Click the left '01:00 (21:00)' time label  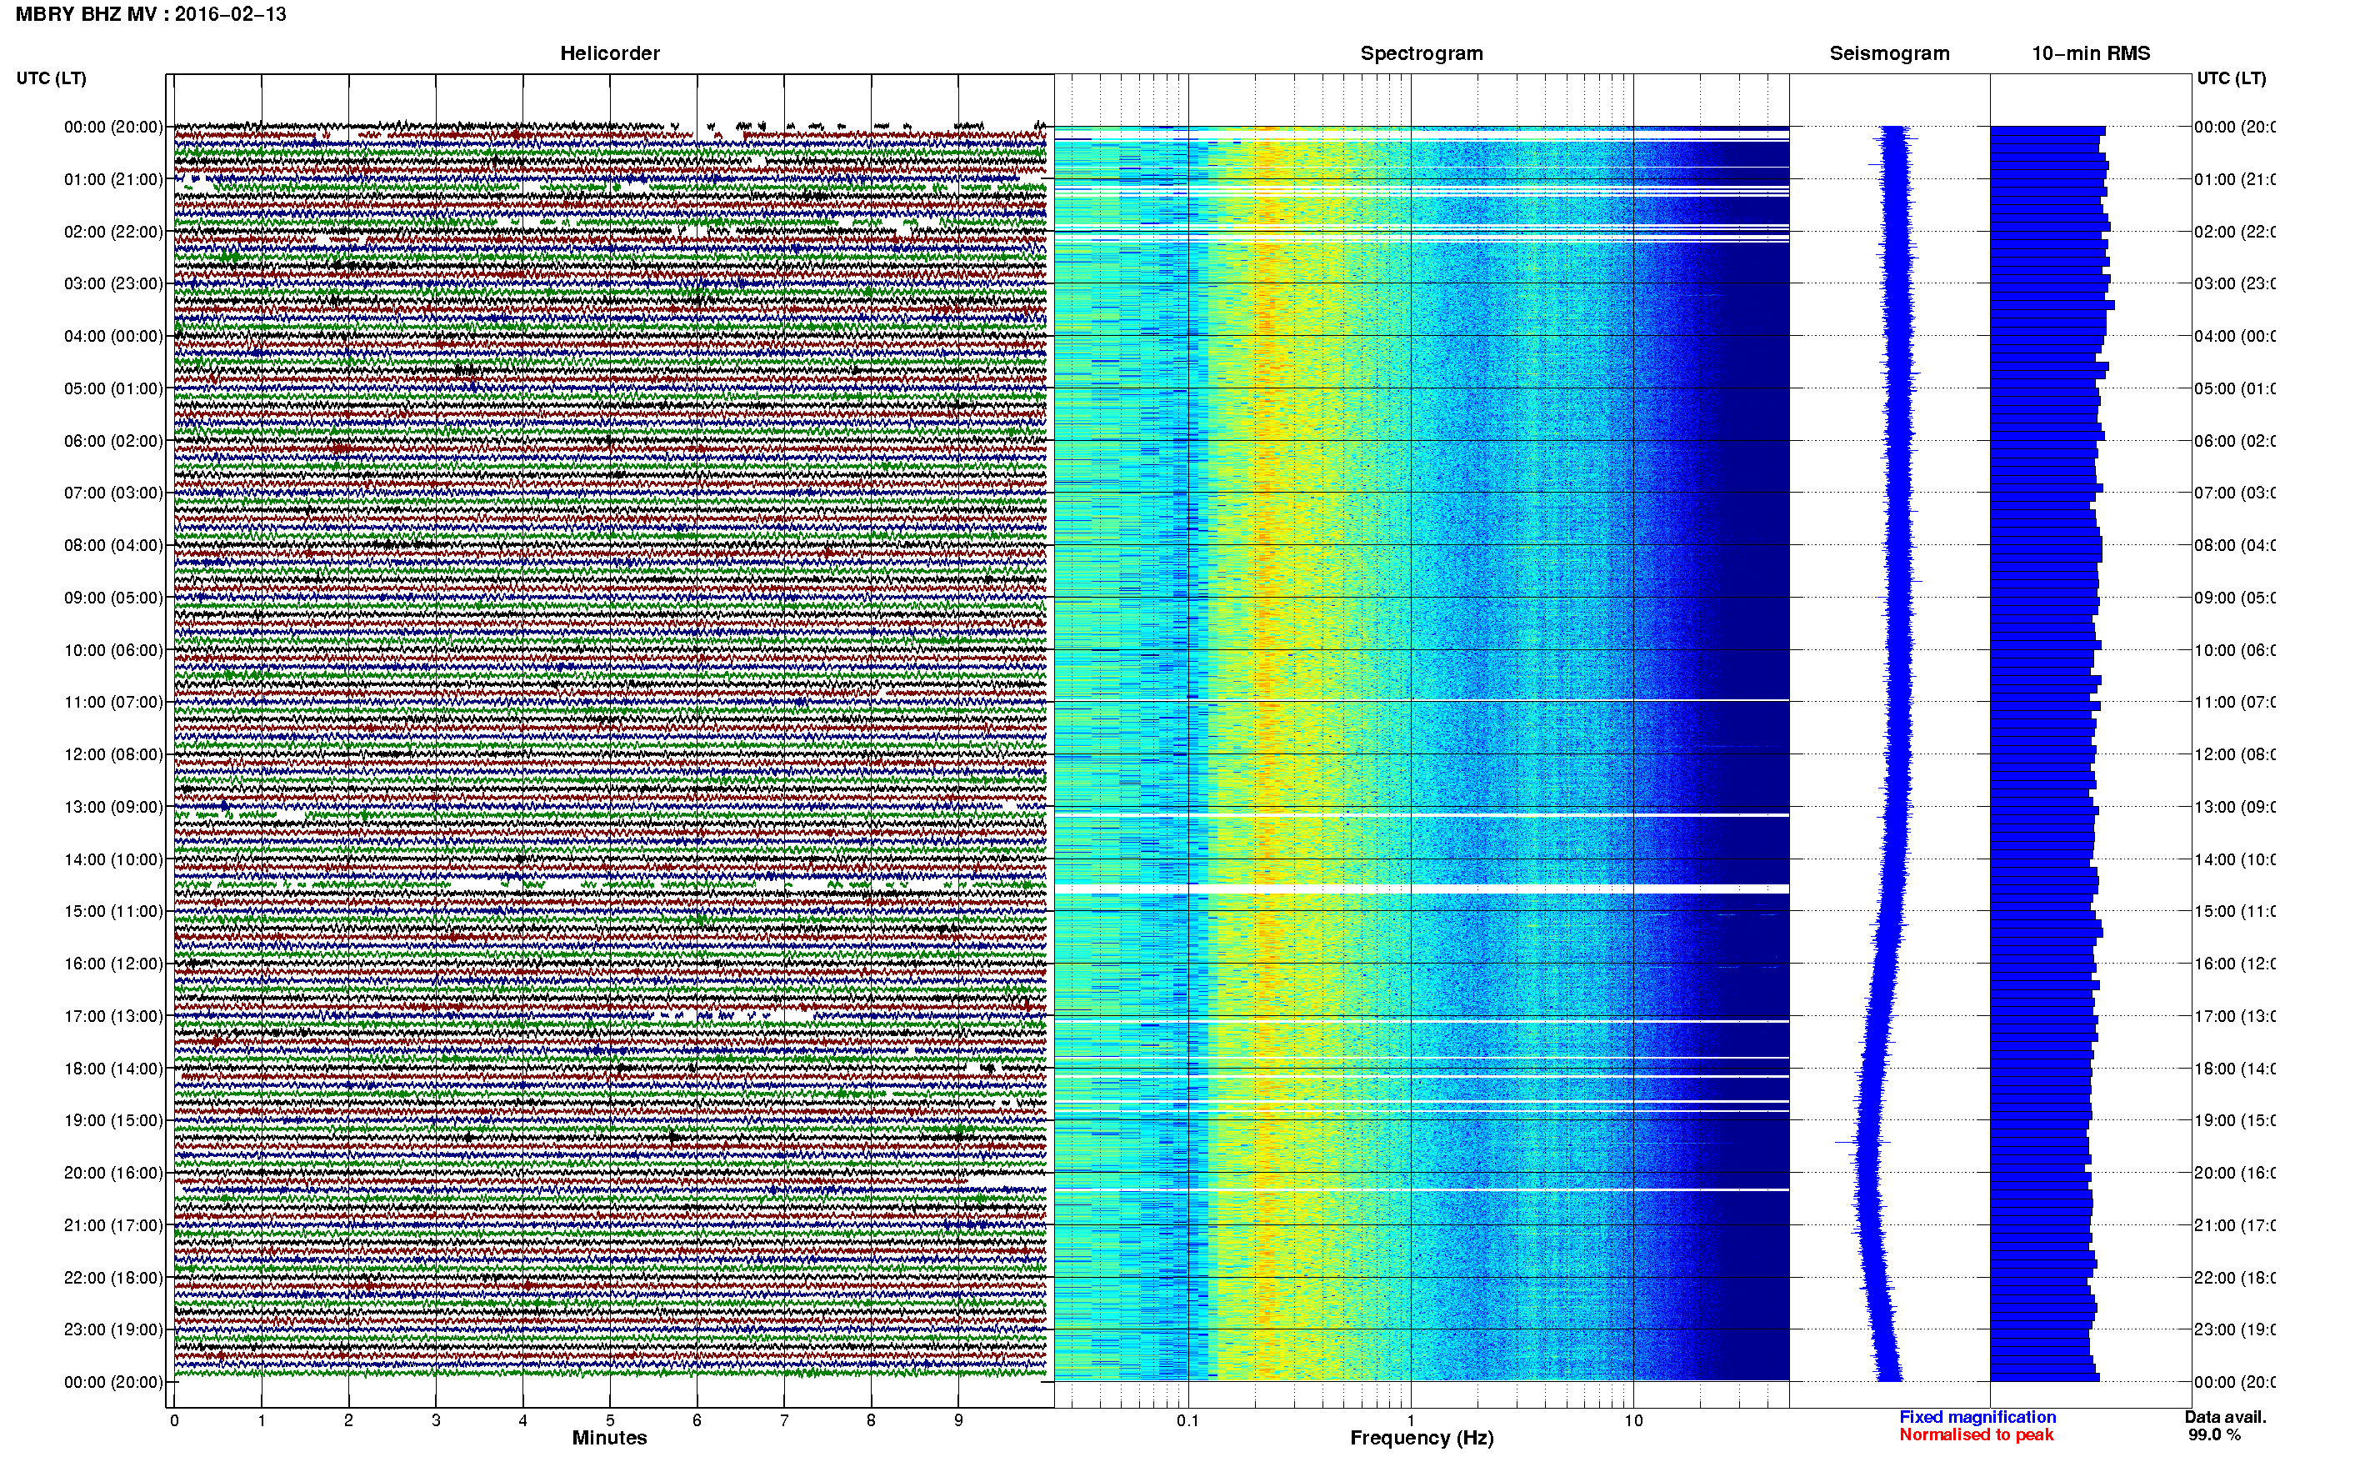113,179
